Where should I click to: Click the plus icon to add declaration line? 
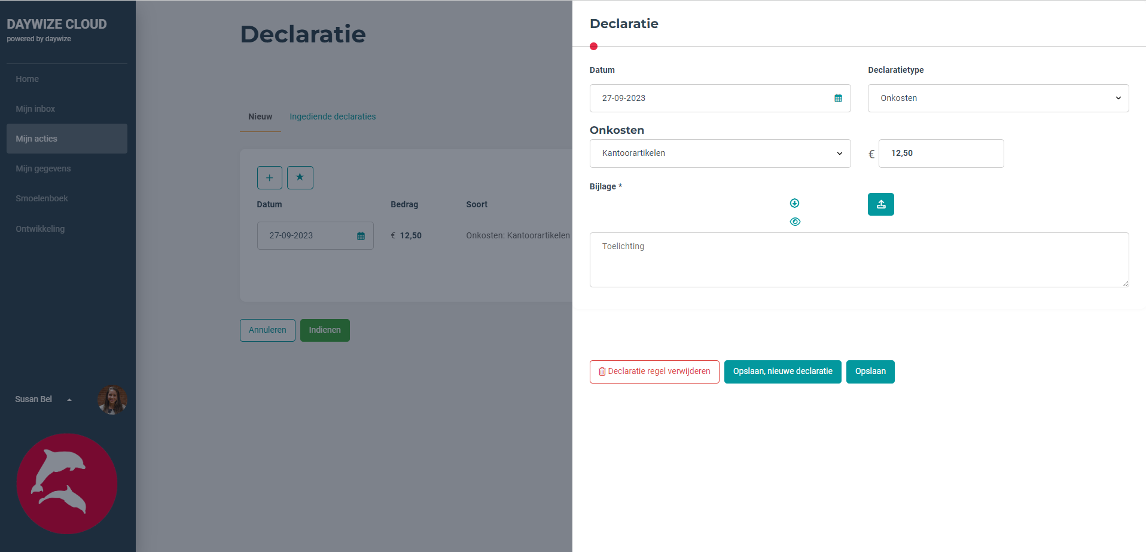tap(269, 177)
